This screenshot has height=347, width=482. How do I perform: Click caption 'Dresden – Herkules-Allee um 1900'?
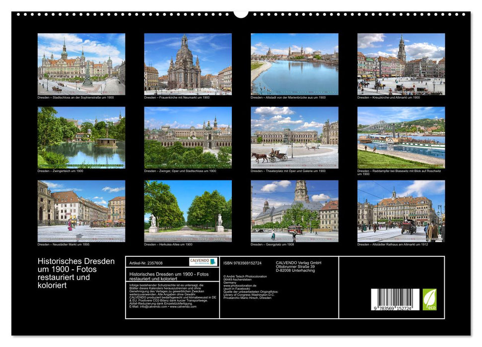click(168, 244)
